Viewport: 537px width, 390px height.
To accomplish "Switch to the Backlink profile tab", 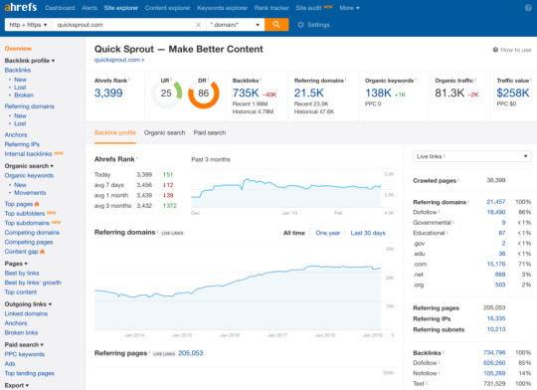I will click(x=115, y=132).
